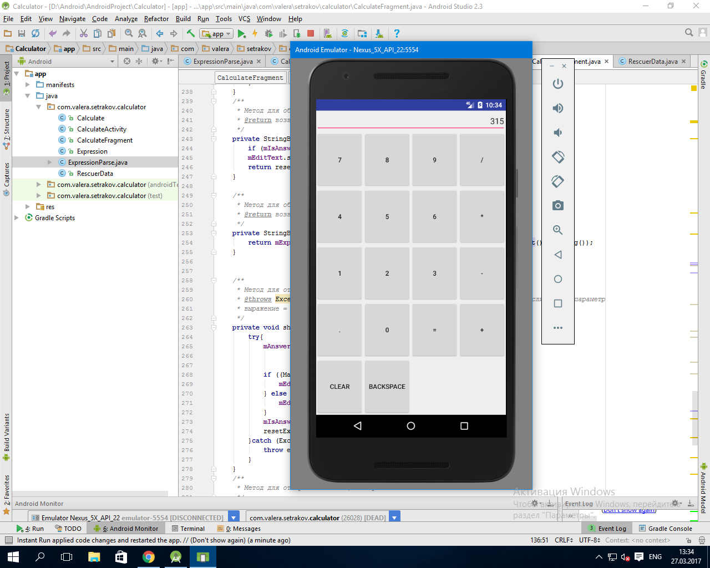Open the Android project view dropdown
The height and width of the screenshot is (568, 710).
coord(67,62)
